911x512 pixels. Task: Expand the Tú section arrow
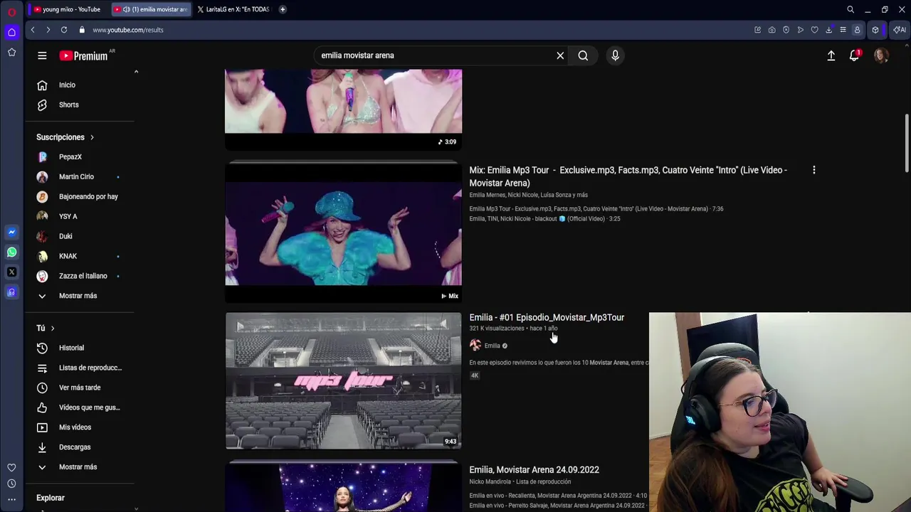(52, 328)
